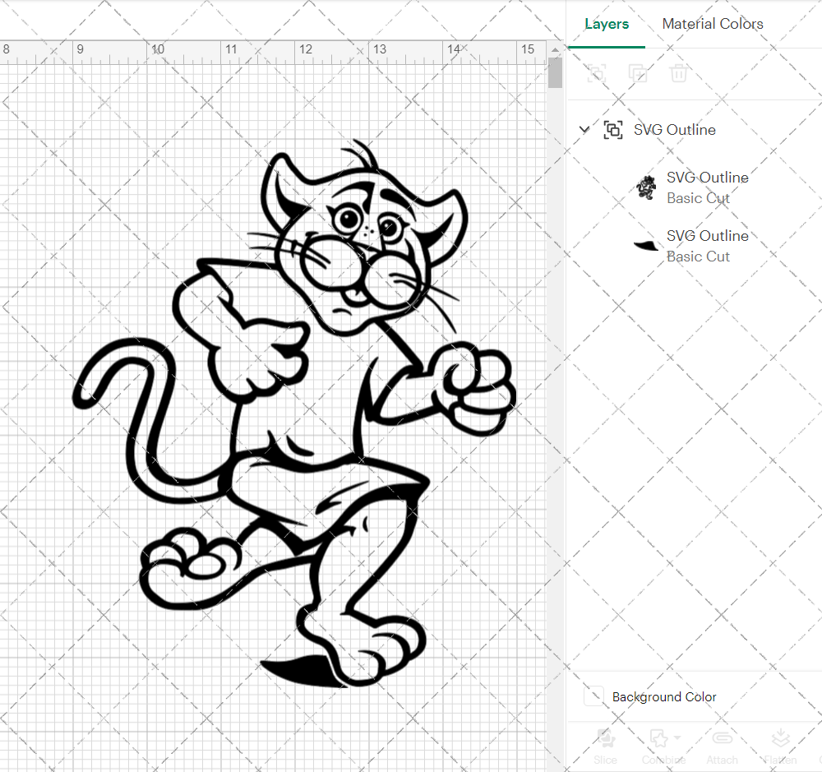822x772 pixels.
Task: Click the SVG Outline group icon
Action: (x=613, y=130)
